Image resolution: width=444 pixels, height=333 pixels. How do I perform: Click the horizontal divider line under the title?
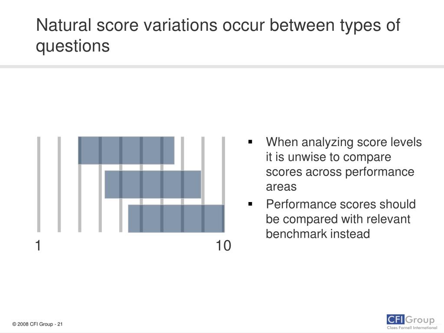click(x=222, y=66)
